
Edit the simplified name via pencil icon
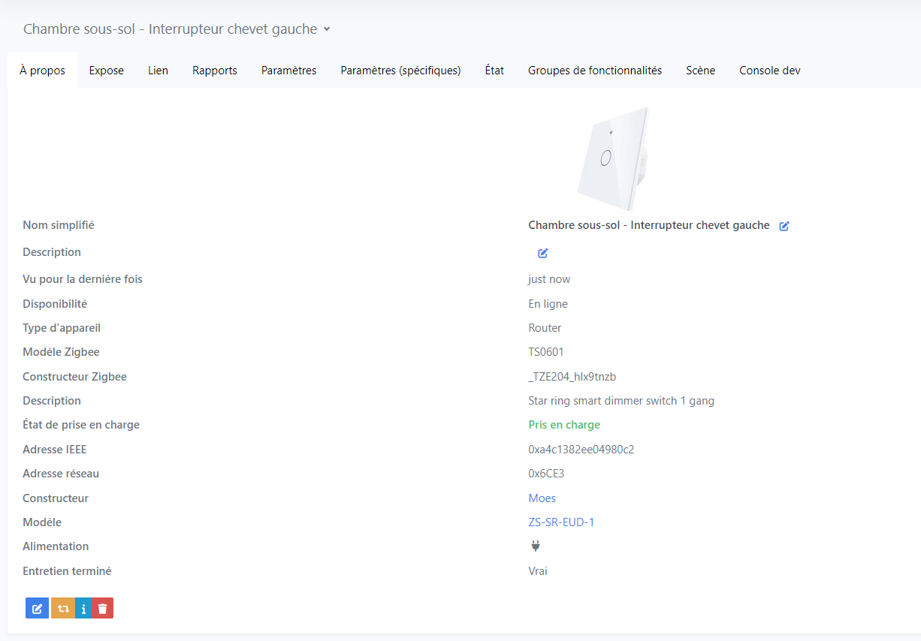[784, 226]
